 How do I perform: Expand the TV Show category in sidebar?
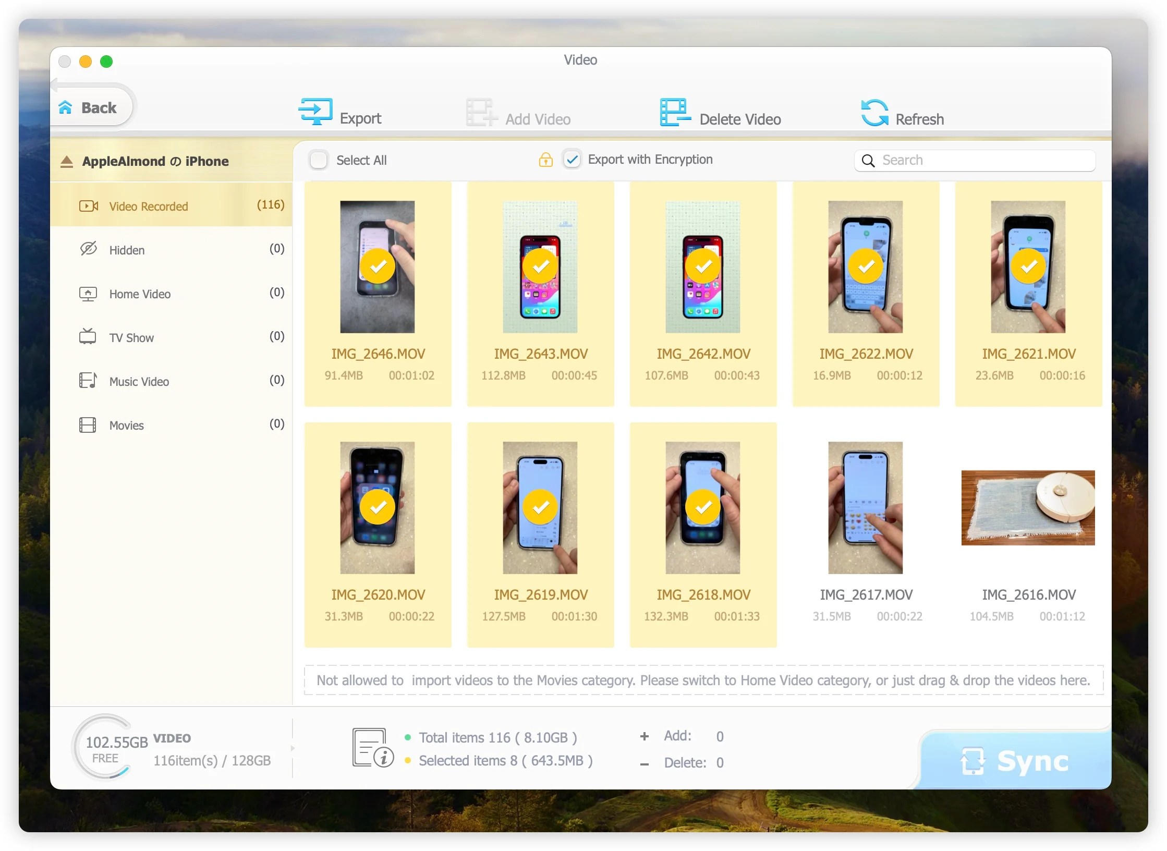(131, 337)
